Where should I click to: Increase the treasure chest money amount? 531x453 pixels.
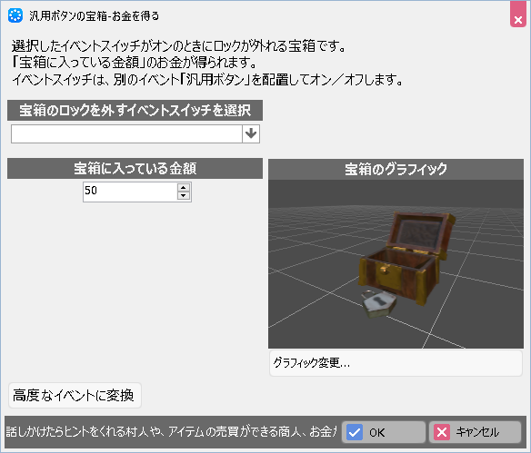coord(183,188)
